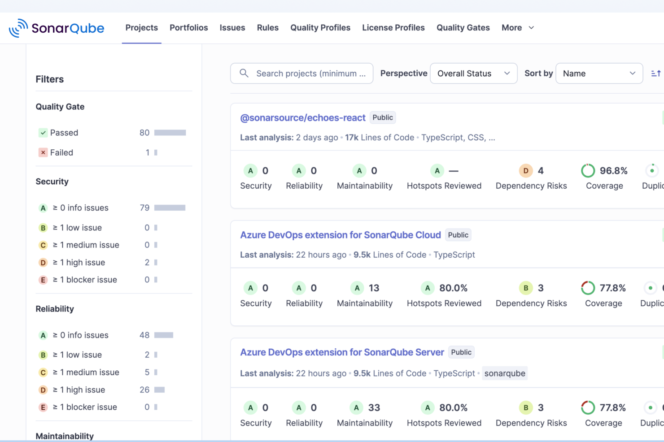Click Reliability rating C badge in filters

point(43,373)
